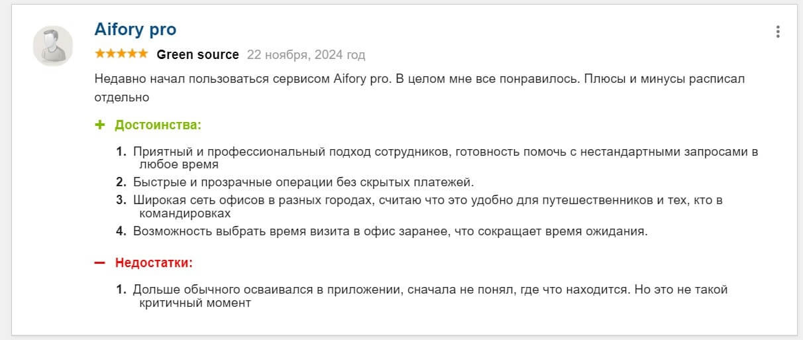Image resolution: width=803 pixels, height=340 pixels.
Task: Open the three-dot review options menu
Action: point(778,32)
